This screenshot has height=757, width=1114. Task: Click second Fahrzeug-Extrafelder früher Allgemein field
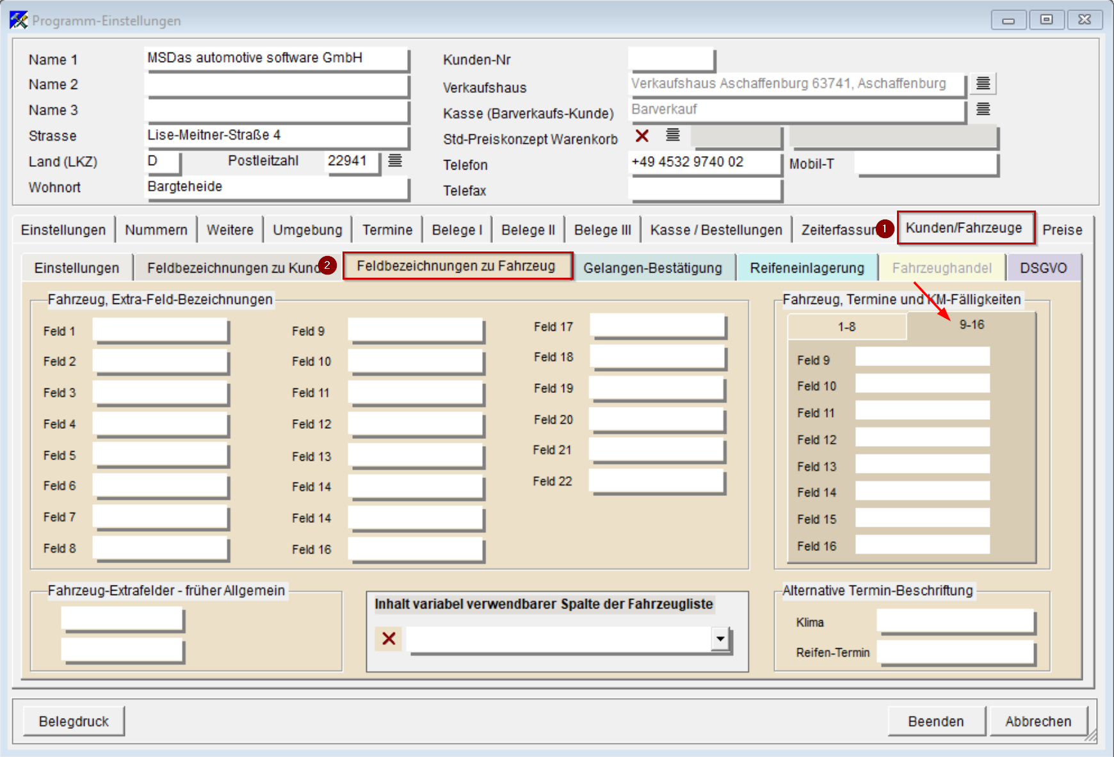coord(122,650)
